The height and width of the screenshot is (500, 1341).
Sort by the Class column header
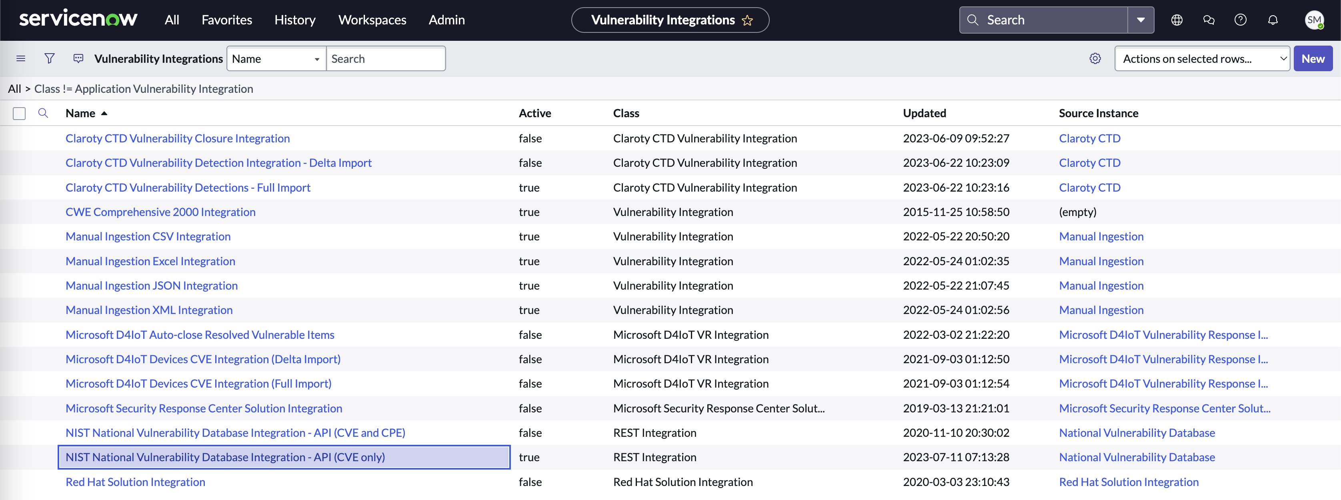626,113
